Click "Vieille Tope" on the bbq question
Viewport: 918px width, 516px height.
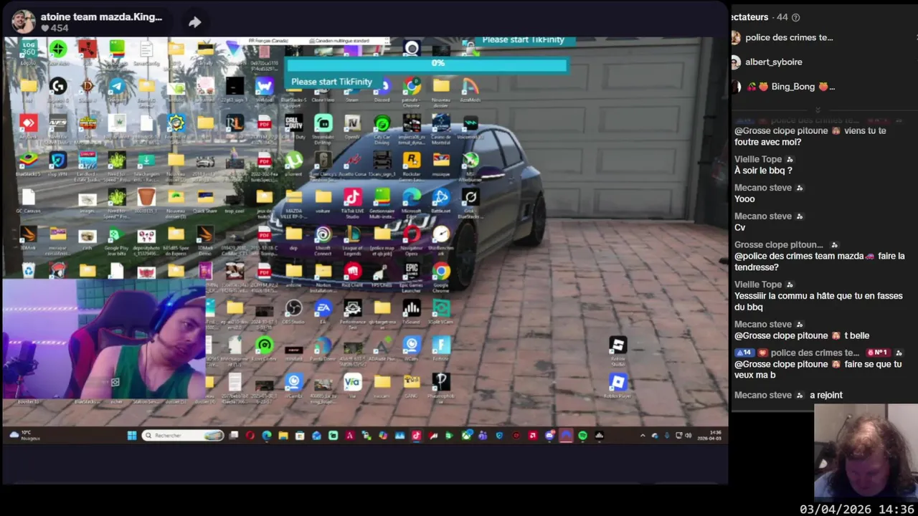[x=758, y=159]
